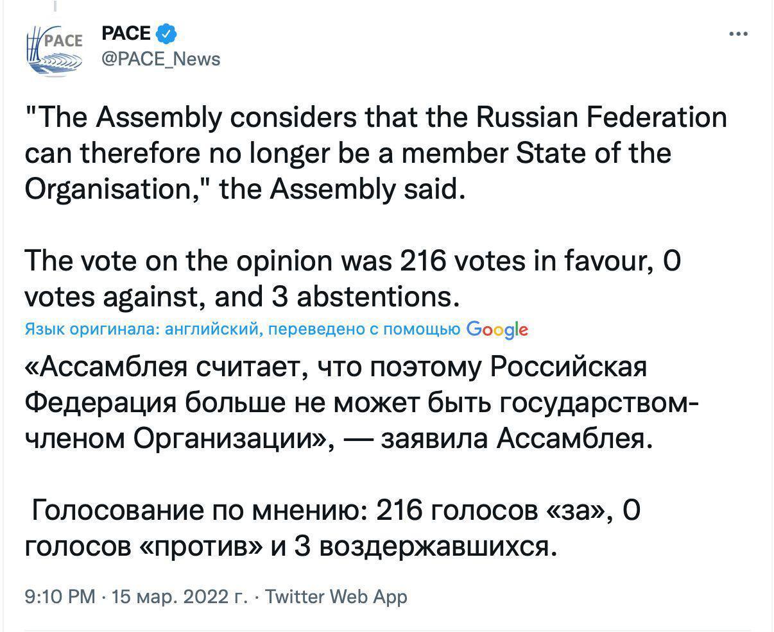Open the three-dot more options menu

pyautogui.click(x=739, y=34)
